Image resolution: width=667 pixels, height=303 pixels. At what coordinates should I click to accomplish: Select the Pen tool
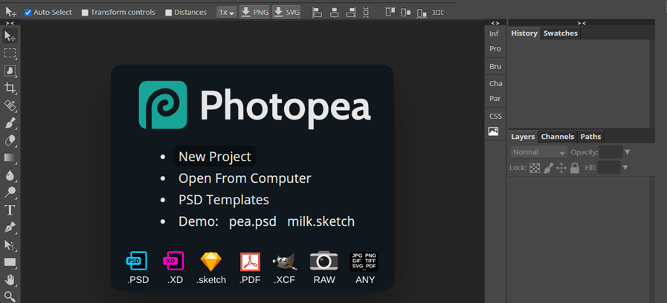click(x=10, y=227)
